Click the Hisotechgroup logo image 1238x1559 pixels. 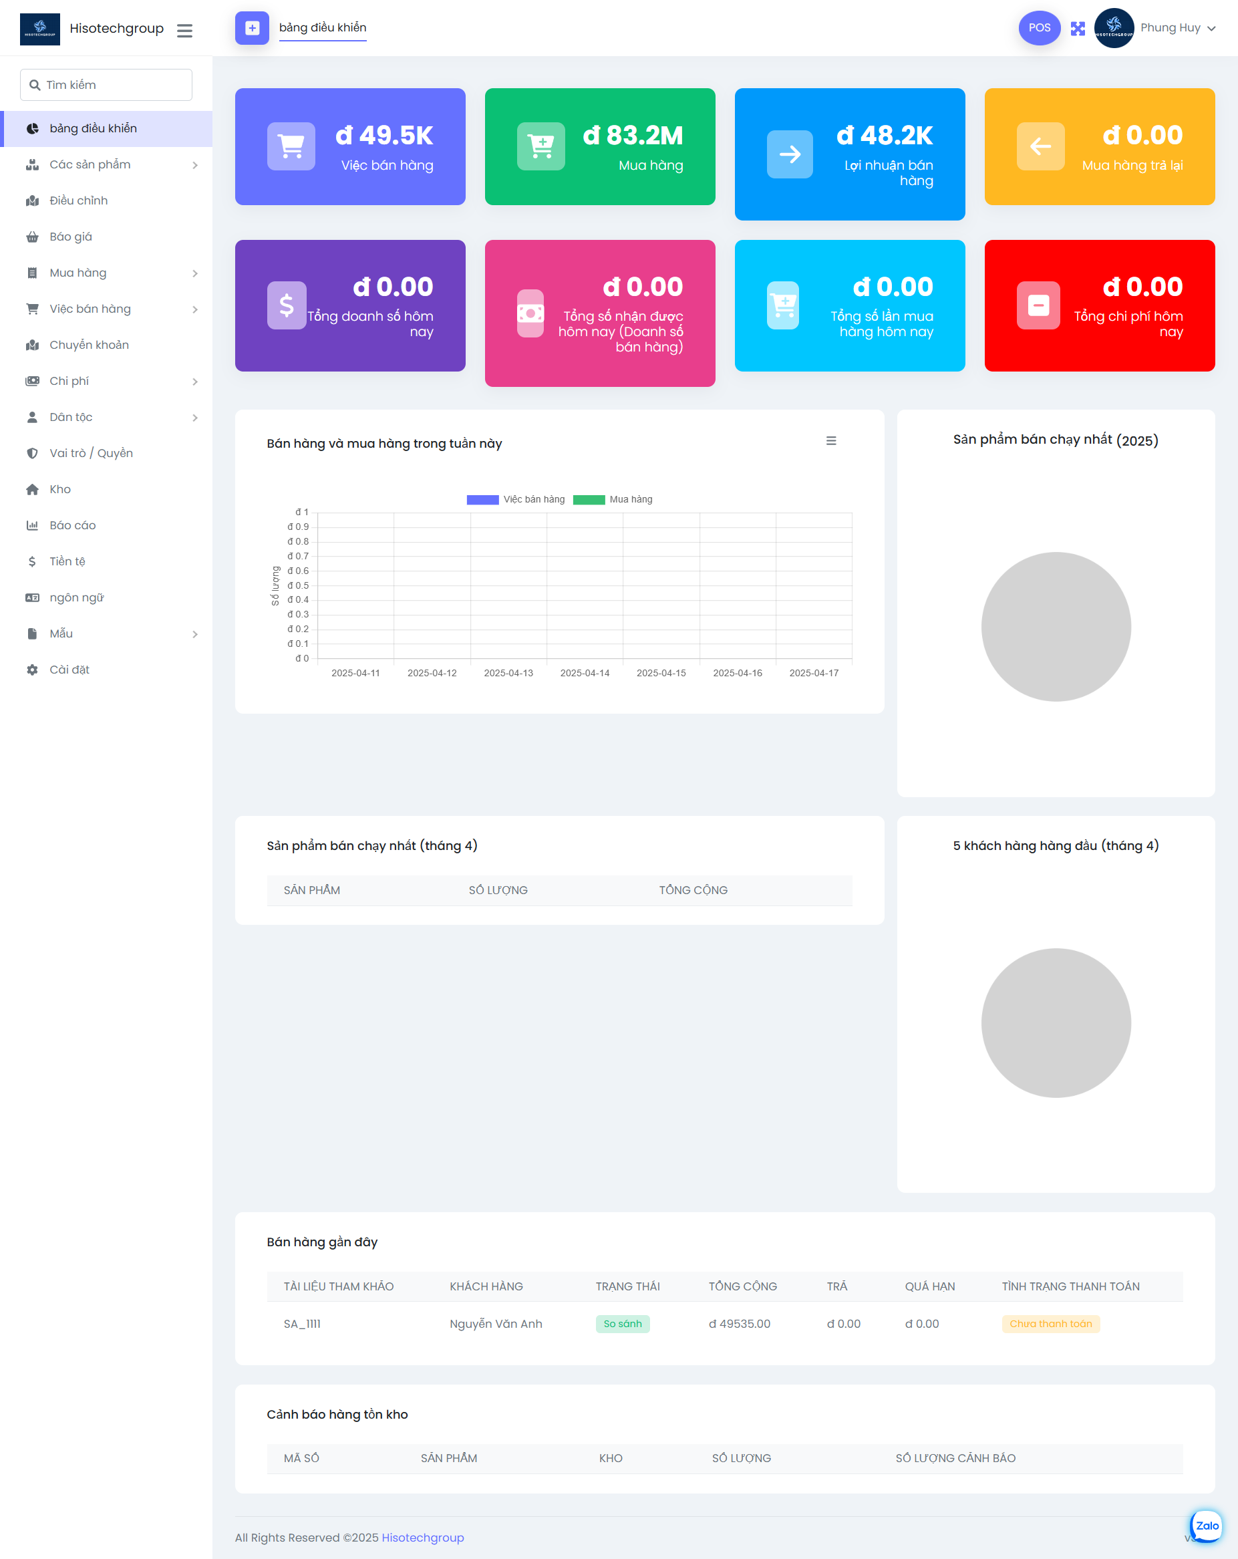(40, 29)
